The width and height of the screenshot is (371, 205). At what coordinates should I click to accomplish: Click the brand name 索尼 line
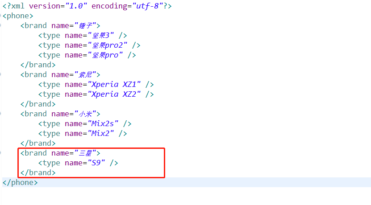click(60, 74)
